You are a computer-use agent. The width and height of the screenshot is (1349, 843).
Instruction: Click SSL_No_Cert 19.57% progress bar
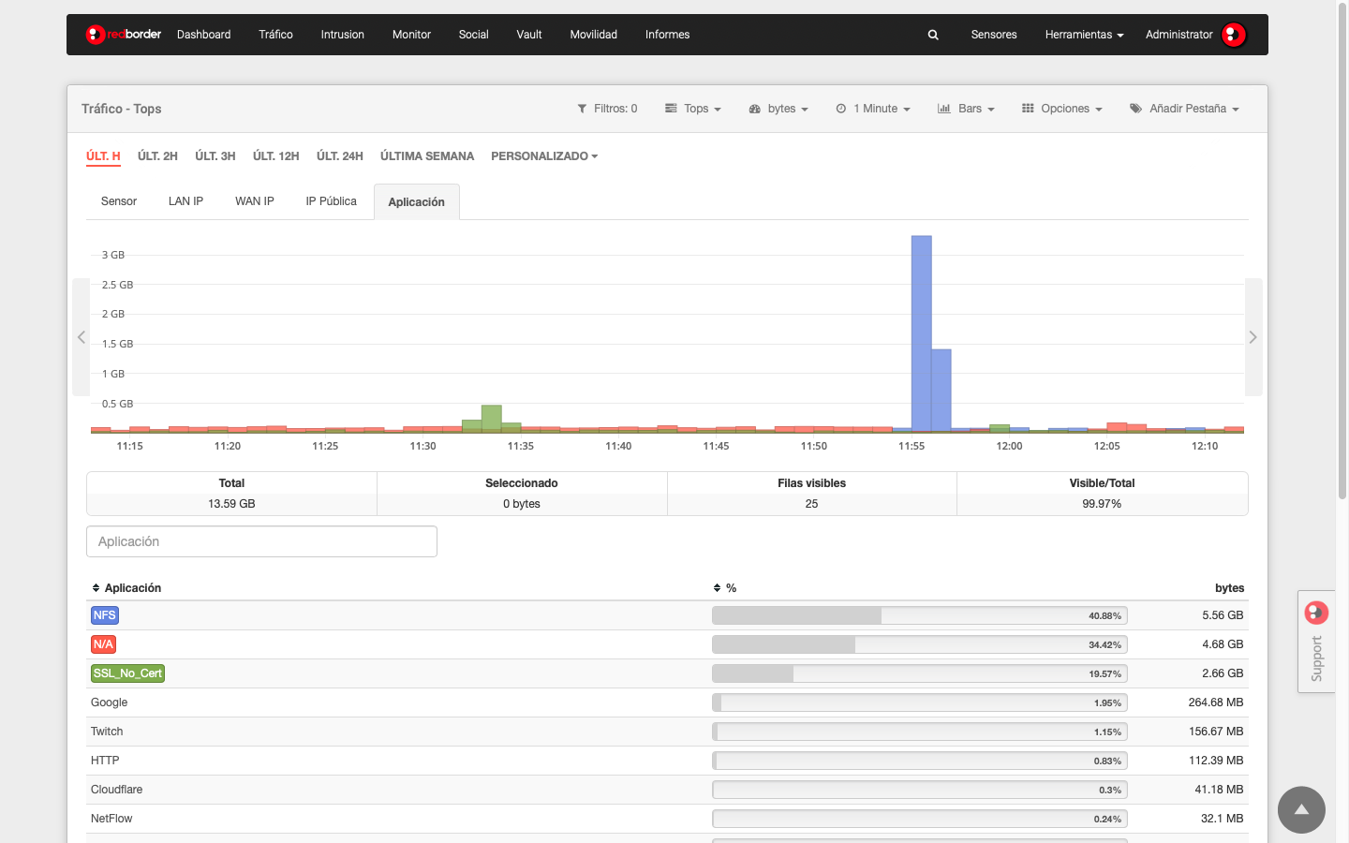point(920,673)
